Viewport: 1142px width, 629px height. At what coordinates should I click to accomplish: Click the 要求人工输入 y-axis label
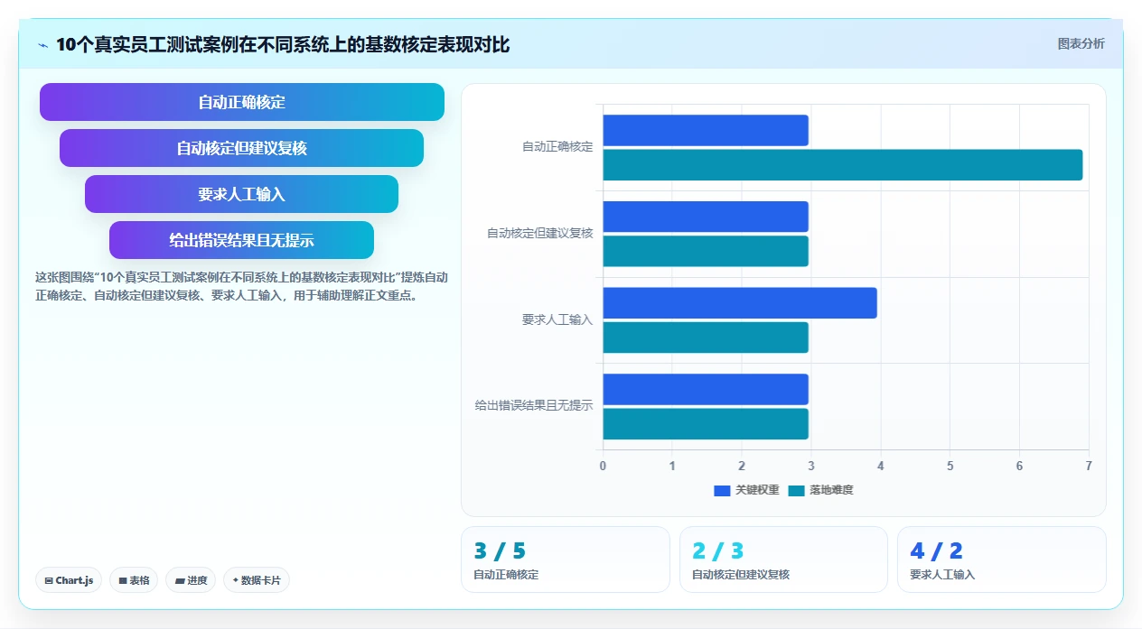pos(557,320)
